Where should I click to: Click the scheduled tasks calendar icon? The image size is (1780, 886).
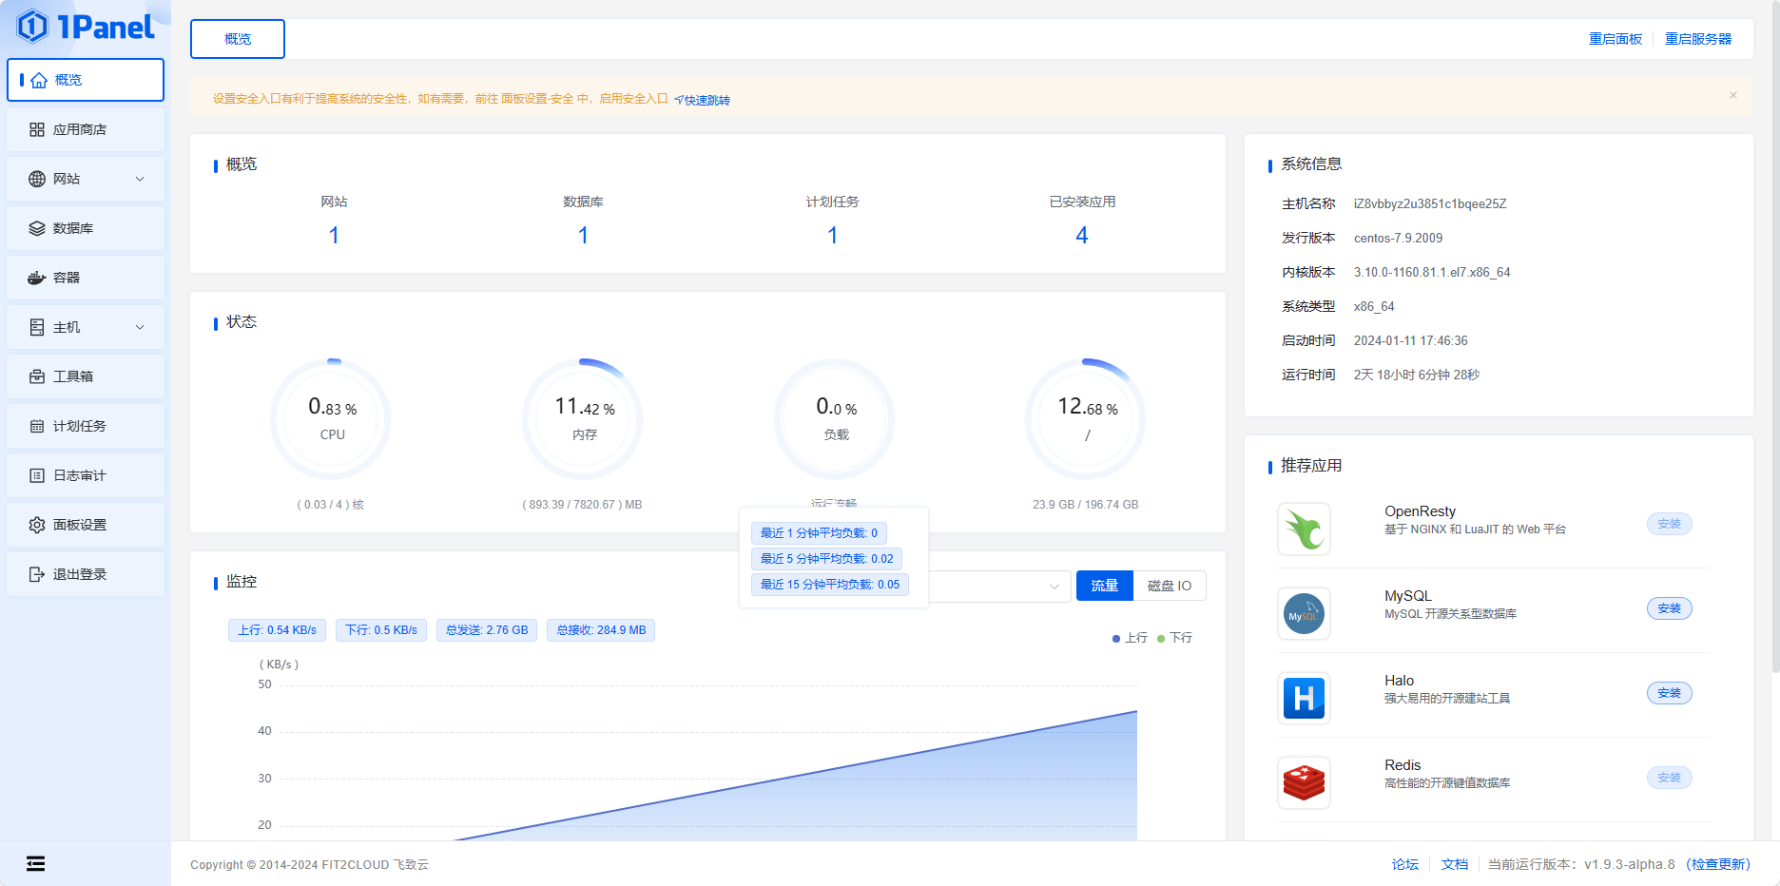pos(37,426)
